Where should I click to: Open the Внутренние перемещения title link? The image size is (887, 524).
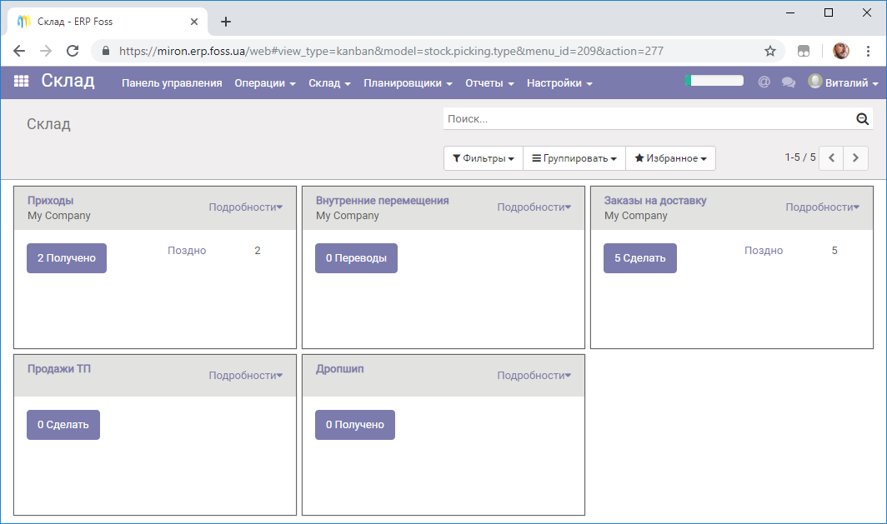pos(383,201)
